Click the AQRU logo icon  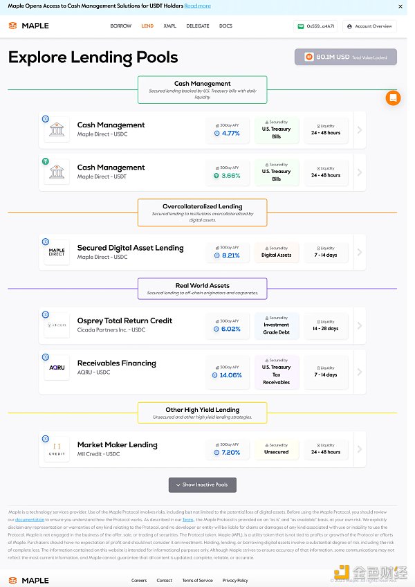point(57,368)
